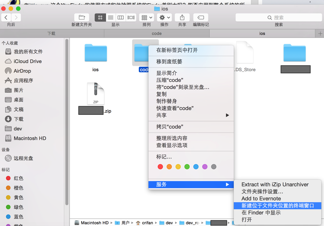
Task: Open 下载 in the sidebar
Action: pyautogui.click(x=19, y=119)
